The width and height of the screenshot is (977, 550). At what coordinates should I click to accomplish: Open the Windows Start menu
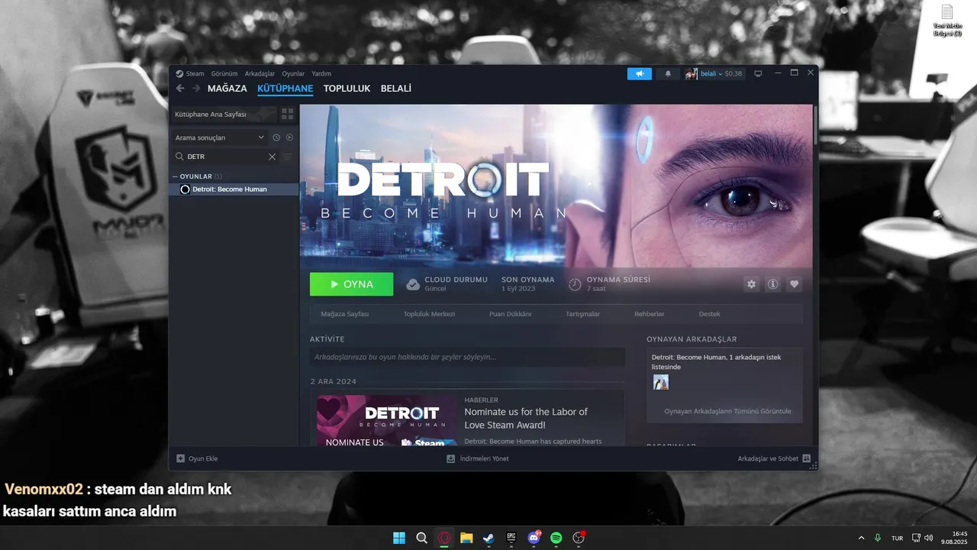click(399, 538)
